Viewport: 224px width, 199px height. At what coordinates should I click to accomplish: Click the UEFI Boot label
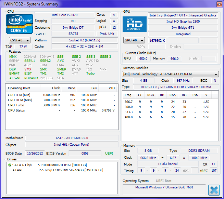coord(164,181)
